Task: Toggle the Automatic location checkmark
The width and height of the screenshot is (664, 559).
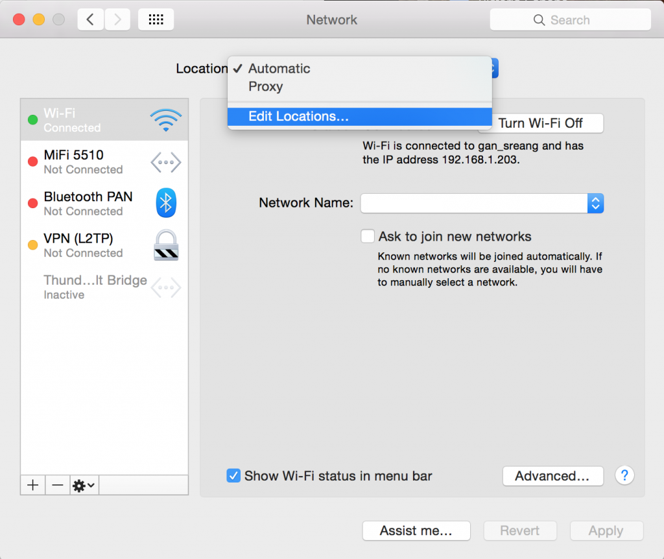Action: coord(238,68)
